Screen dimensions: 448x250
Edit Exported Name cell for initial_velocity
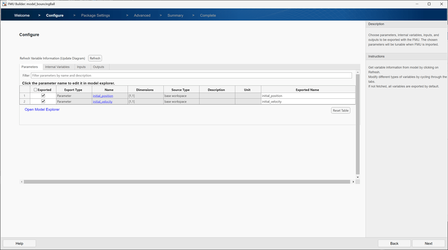click(308, 101)
